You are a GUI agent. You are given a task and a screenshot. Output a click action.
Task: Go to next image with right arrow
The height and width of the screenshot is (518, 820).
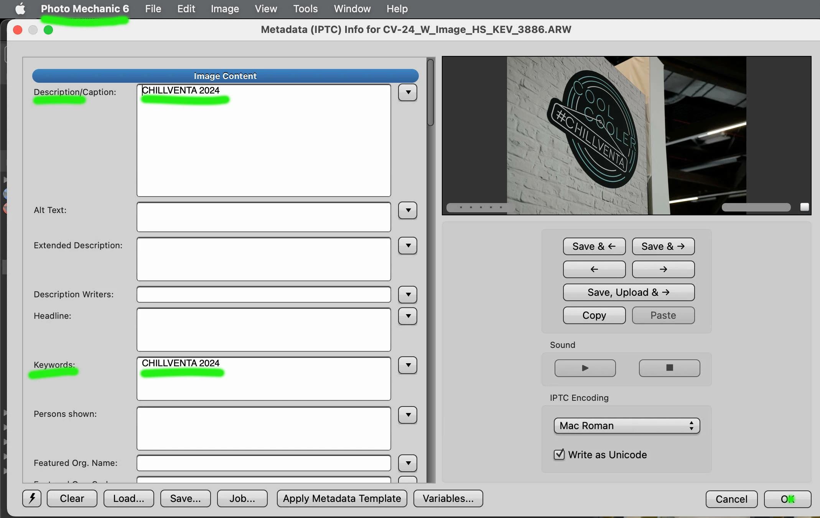point(663,269)
